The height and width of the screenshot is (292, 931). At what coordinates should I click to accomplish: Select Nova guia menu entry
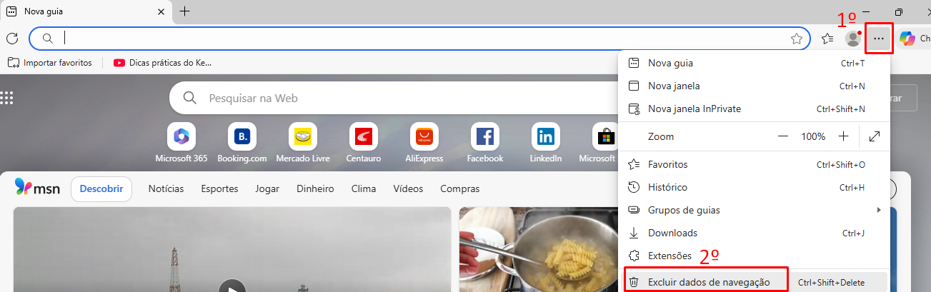(754, 63)
